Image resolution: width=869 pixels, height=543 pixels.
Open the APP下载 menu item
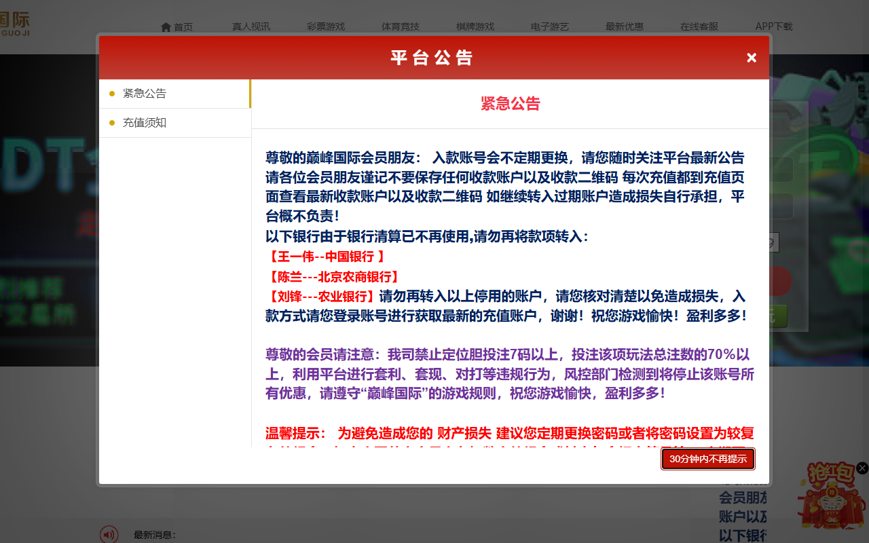pyautogui.click(x=774, y=27)
